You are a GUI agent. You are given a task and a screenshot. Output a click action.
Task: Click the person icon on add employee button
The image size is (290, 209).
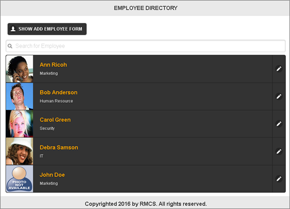tap(13, 29)
